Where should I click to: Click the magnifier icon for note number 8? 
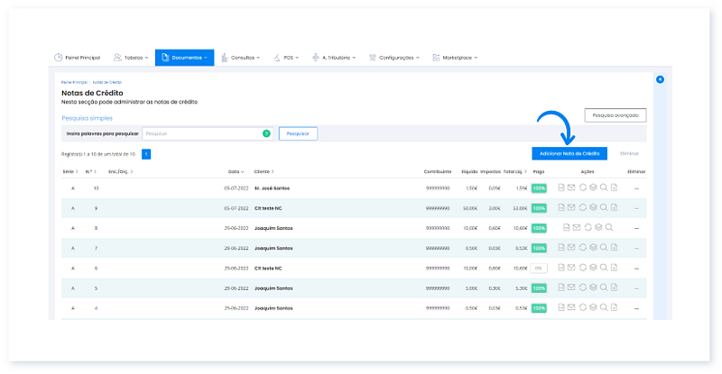(609, 227)
